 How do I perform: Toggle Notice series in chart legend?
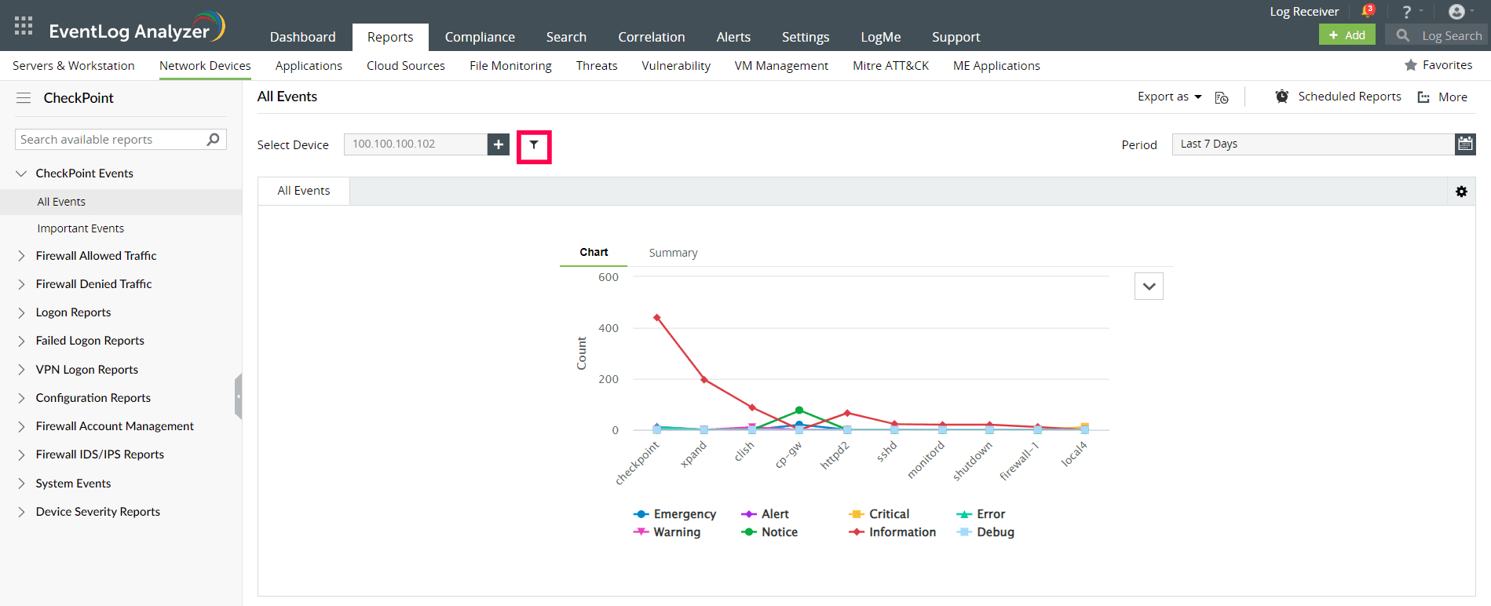(x=769, y=532)
